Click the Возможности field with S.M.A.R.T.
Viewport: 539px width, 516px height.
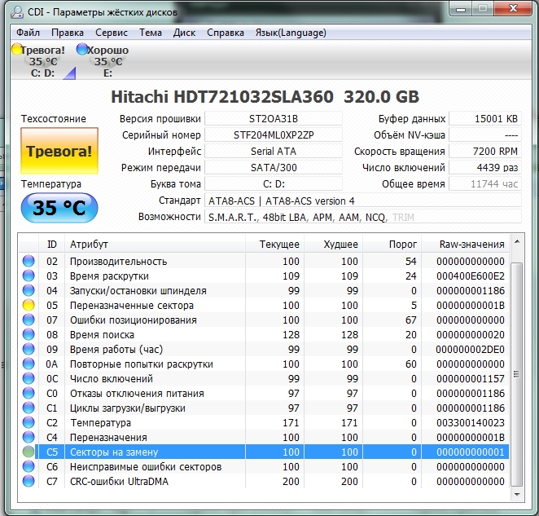363,217
